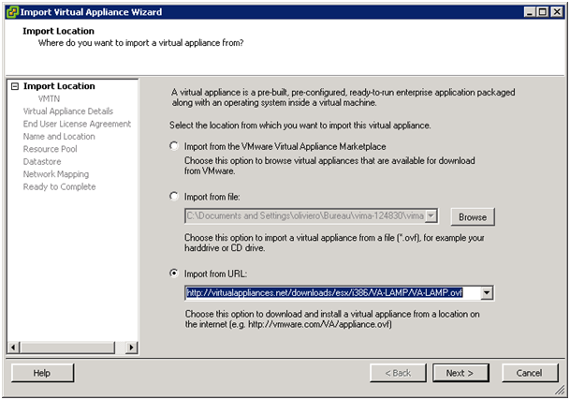This screenshot has width=570, height=400.
Task: Click the sidebar scroll right arrow
Action: coord(131,348)
